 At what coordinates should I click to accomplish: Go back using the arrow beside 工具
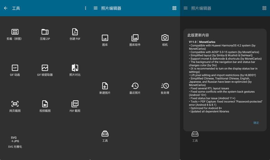6,8
